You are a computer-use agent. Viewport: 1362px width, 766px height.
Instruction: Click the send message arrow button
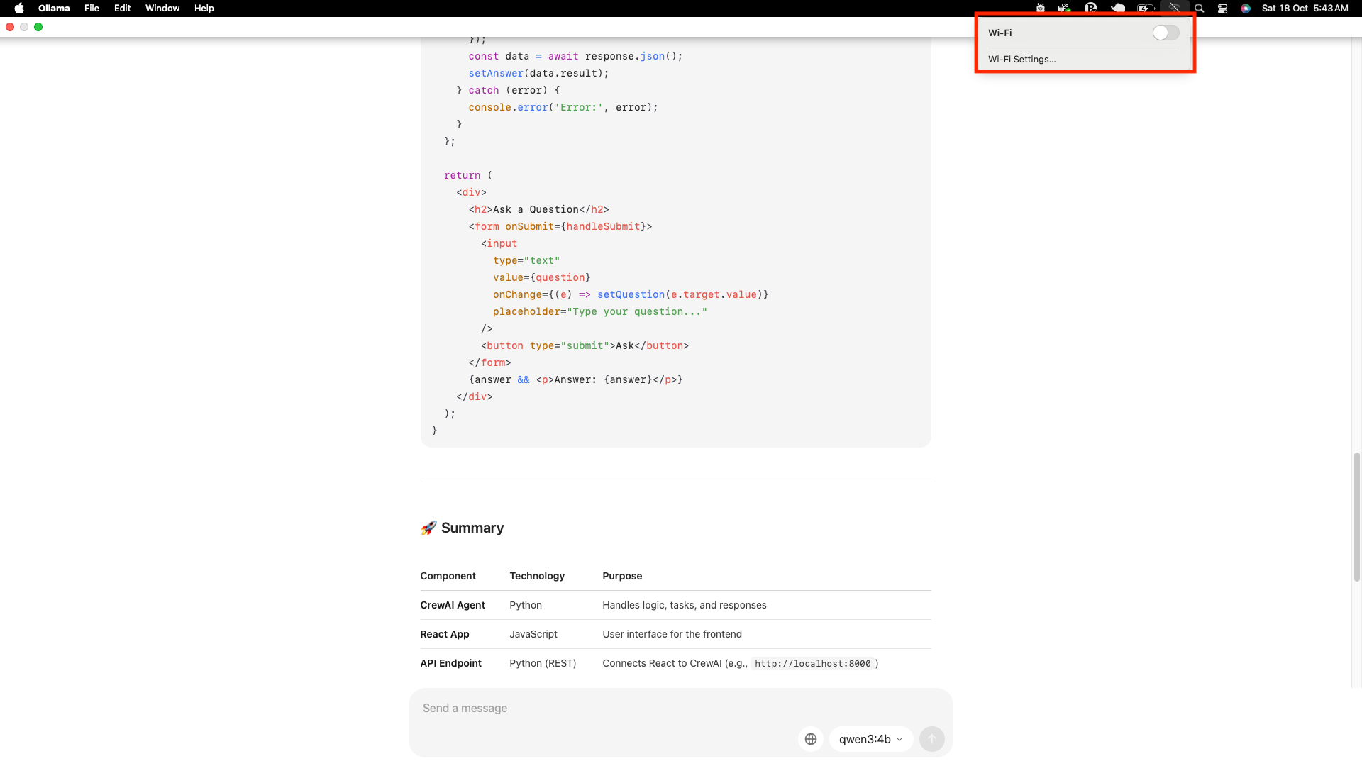tap(931, 739)
